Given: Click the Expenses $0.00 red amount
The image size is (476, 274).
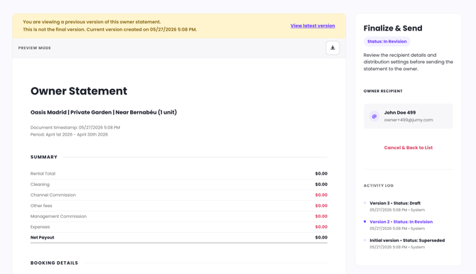Looking at the screenshot, I should click(x=321, y=226).
